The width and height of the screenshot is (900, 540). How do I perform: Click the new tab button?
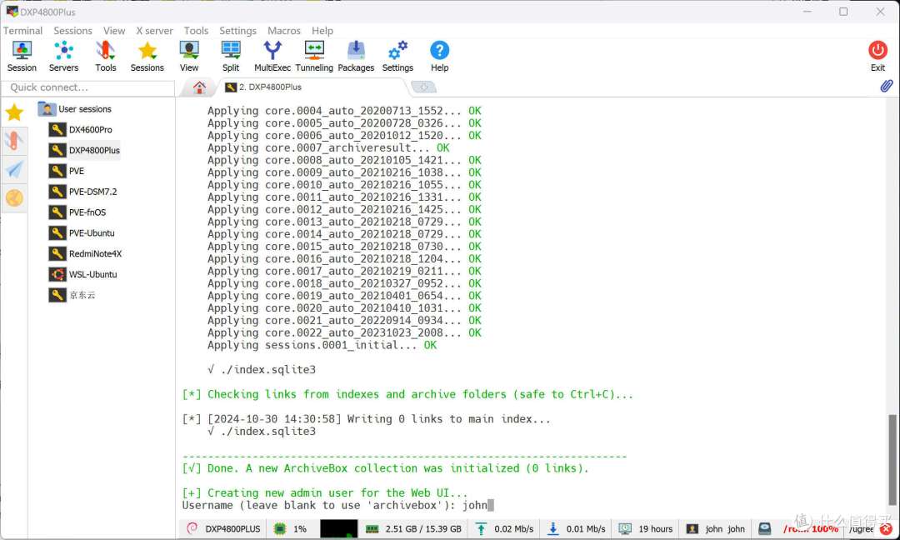(x=423, y=87)
